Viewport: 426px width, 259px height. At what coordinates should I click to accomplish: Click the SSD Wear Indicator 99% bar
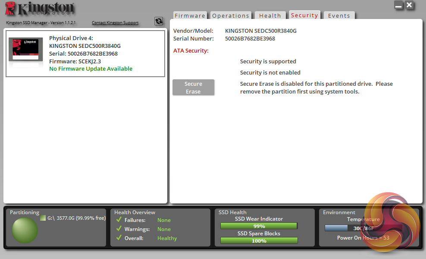click(259, 226)
